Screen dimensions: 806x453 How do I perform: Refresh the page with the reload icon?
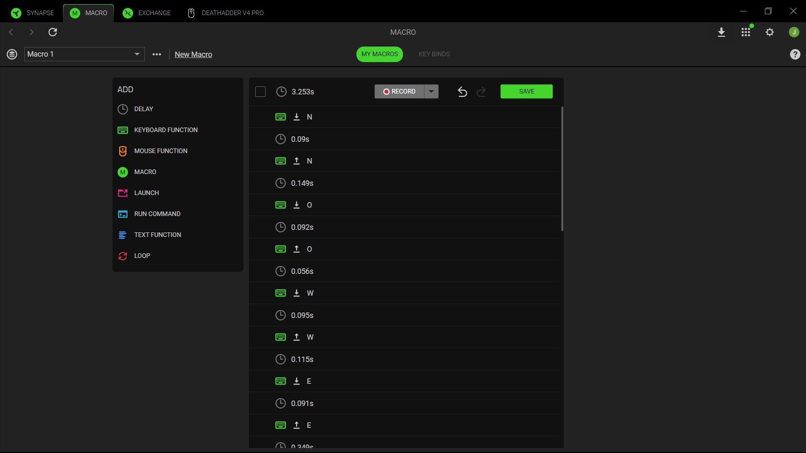(x=52, y=32)
